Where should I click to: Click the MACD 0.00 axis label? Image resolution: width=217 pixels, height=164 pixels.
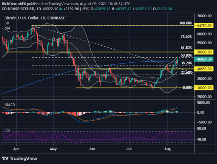pyautogui.click(x=201, y=112)
